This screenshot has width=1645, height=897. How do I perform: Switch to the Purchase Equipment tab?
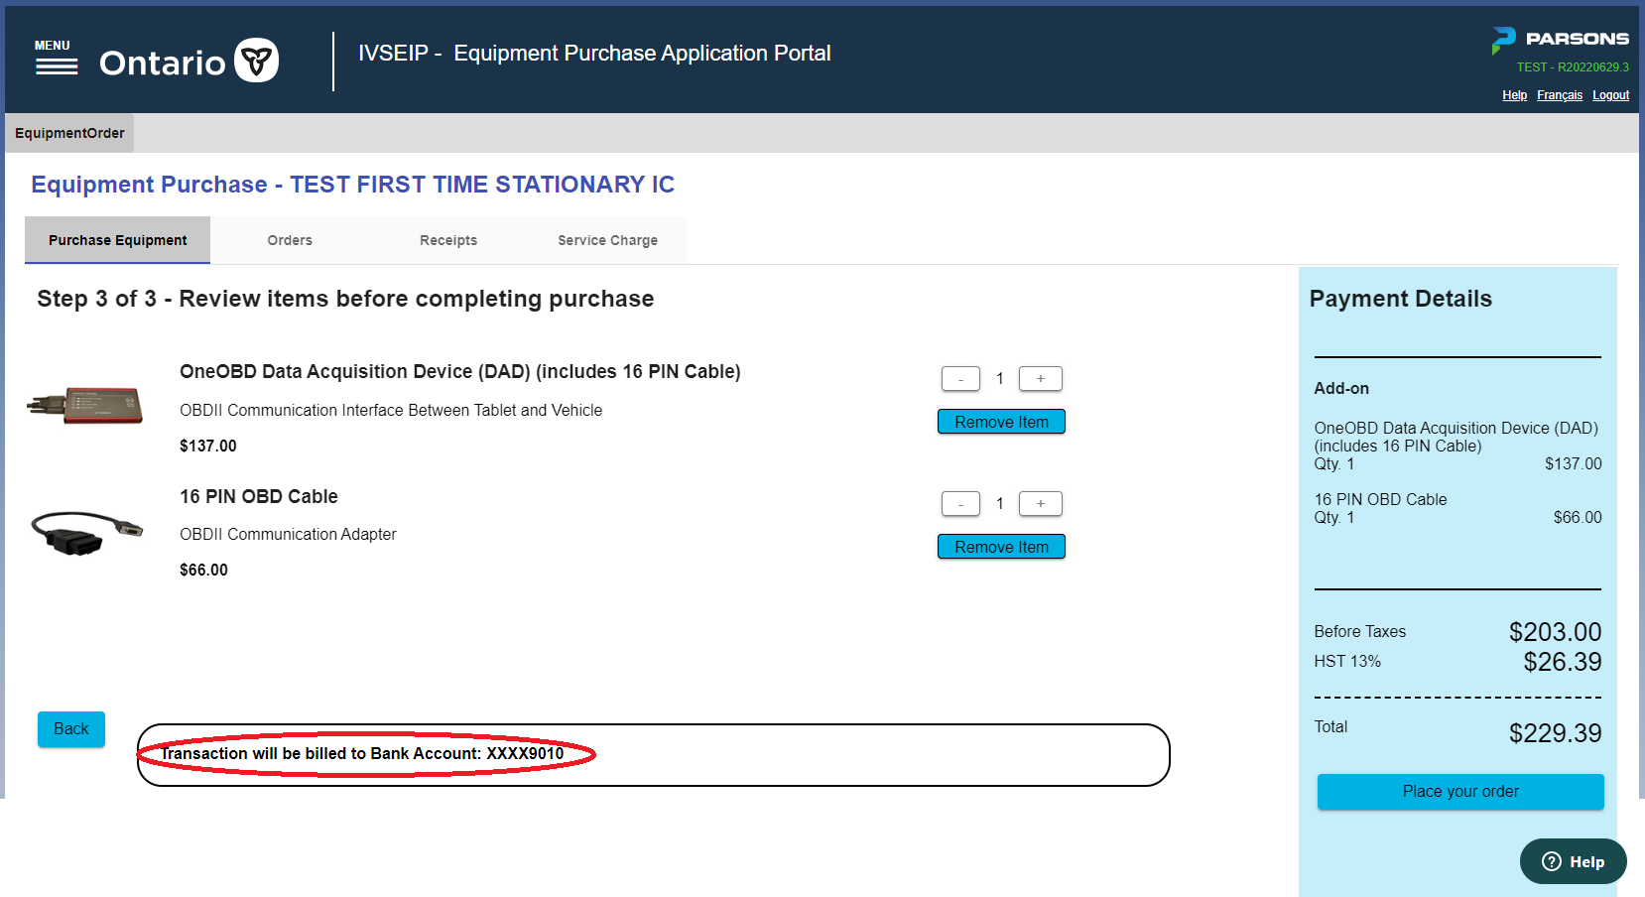pos(117,240)
